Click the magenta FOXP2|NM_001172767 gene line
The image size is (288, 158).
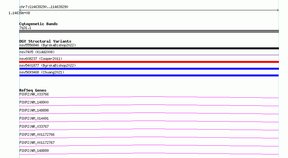point(149,145)
